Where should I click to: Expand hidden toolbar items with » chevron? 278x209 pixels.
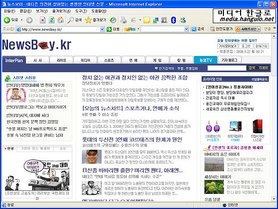(x=274, y=28)
